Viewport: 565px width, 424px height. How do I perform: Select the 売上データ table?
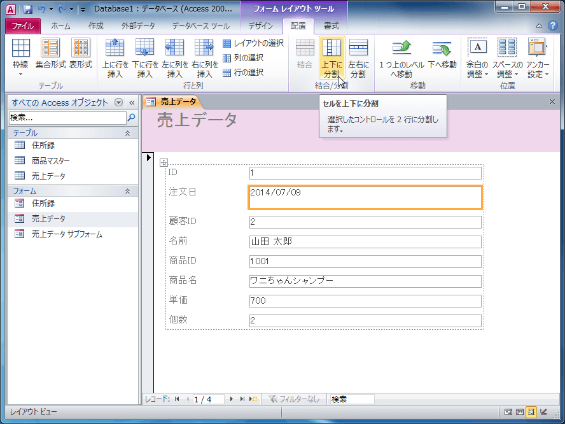[73, 176]
